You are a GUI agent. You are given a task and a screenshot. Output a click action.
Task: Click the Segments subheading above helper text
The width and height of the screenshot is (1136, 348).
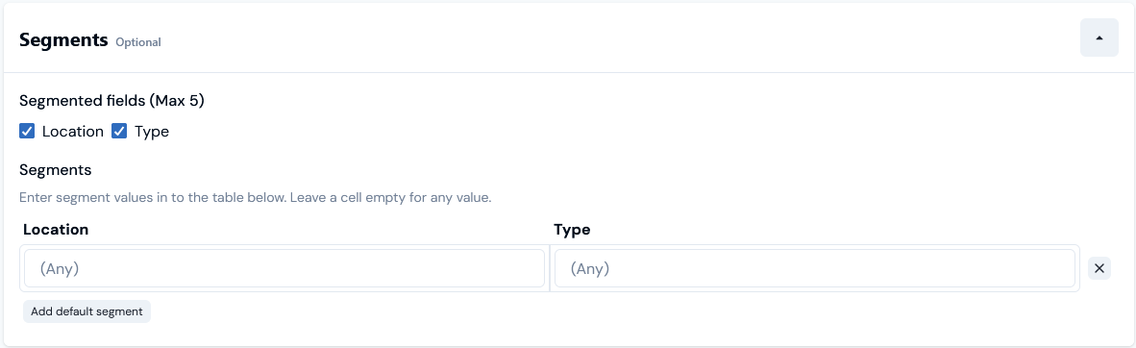[x=55, y=170]
